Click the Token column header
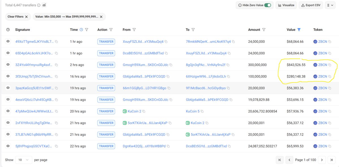 point(318,30)
